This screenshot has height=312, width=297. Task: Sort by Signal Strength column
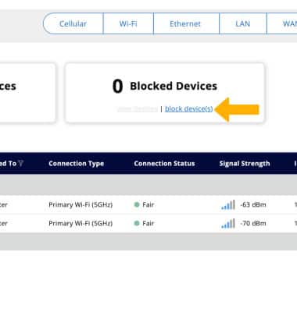click(245, 164)
